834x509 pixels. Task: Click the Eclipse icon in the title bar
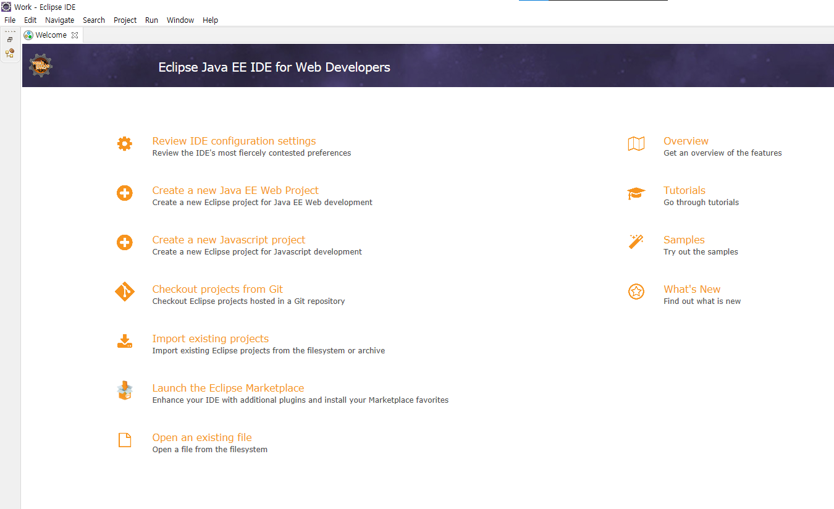point(6,7)
